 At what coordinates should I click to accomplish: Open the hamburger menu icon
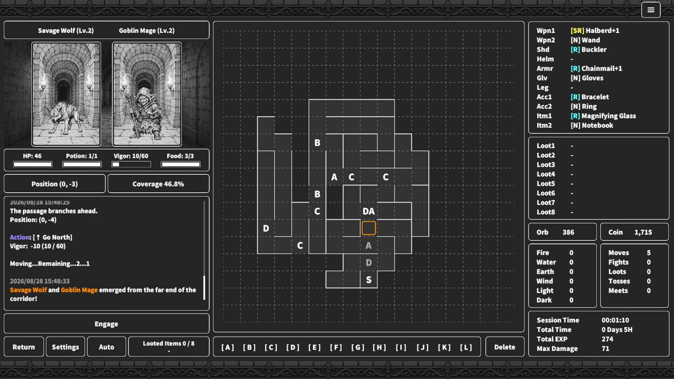point(650,10)
